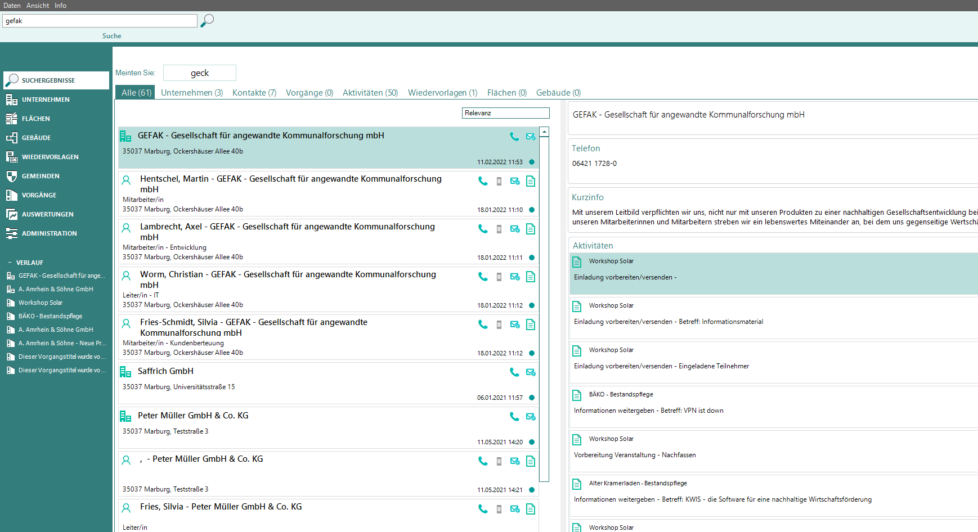The image size is (978, 532).
Task: Send email to Worm, Christian
Action: click(x=514, y=277)
